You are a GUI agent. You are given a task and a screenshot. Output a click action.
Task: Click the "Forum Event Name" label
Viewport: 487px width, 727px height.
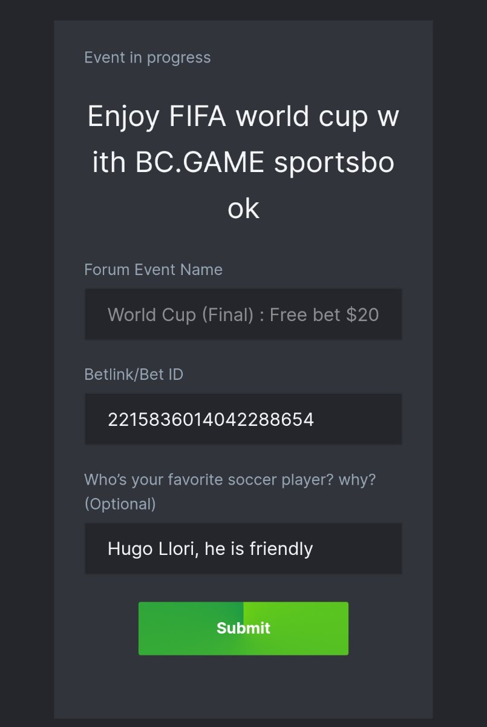tap(153, 270)
